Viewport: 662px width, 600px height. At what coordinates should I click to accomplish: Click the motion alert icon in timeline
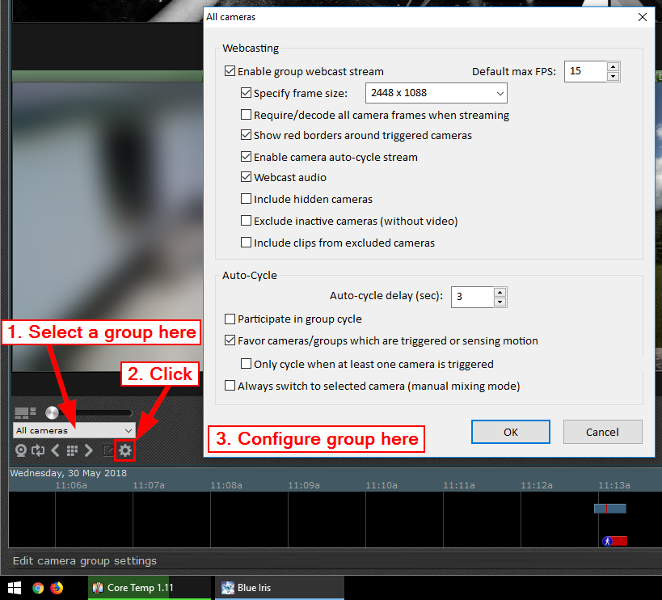(x=608, y=541)
